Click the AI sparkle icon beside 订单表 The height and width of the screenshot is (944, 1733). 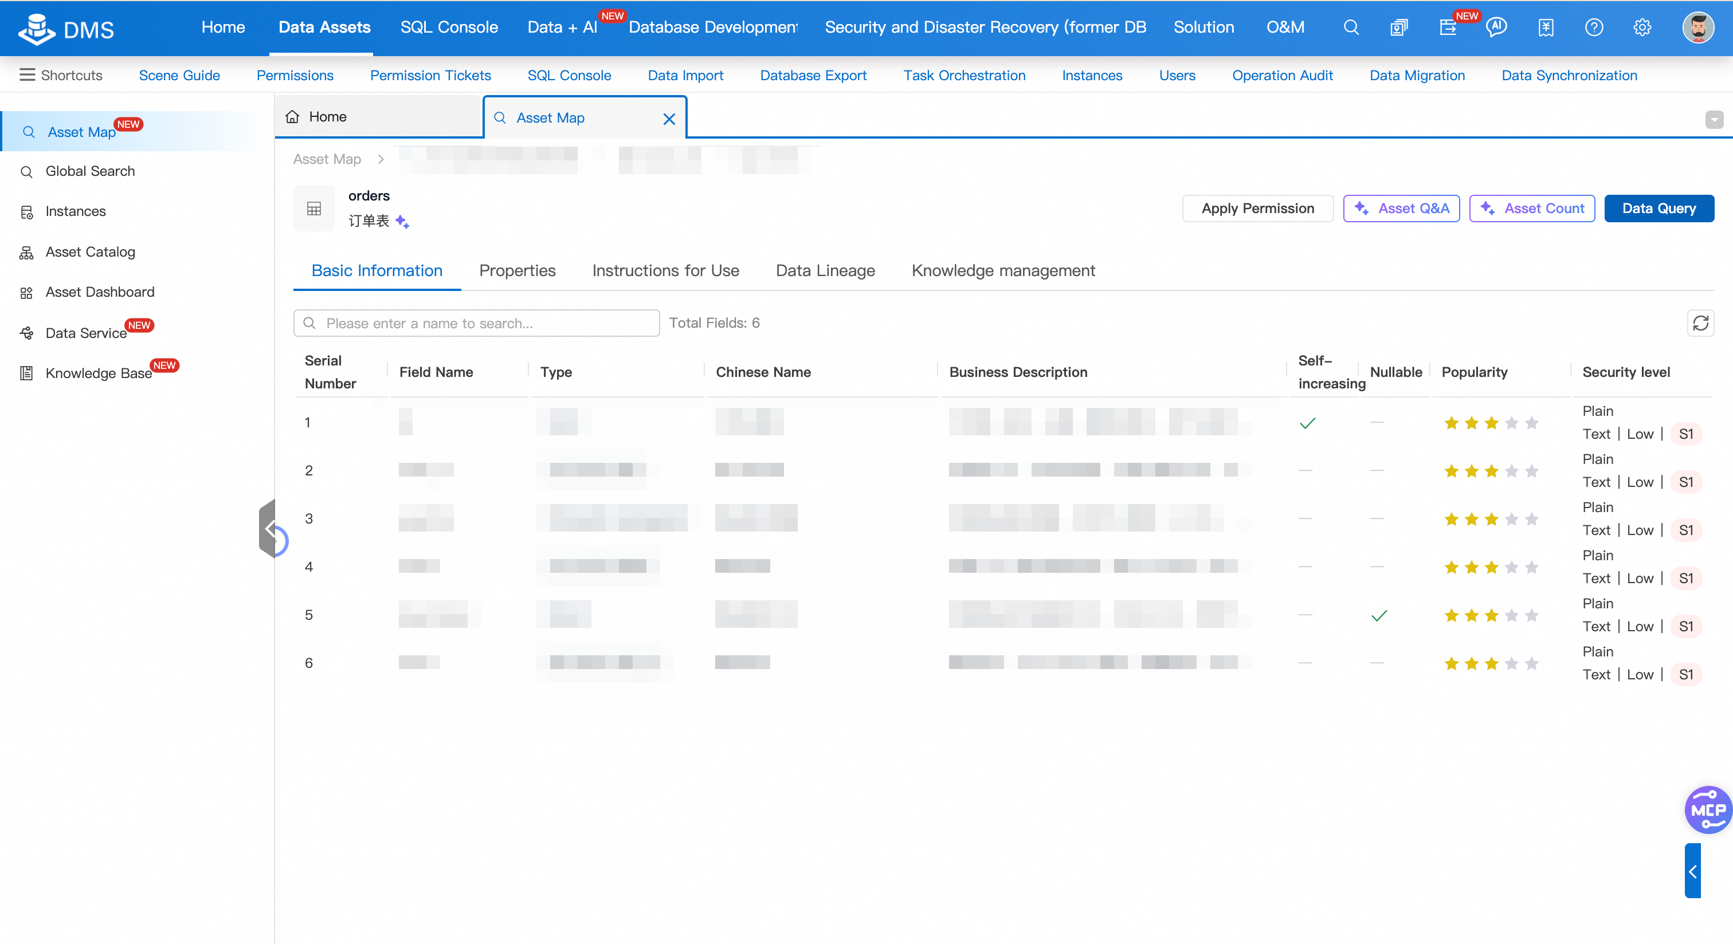coord(402,221)
